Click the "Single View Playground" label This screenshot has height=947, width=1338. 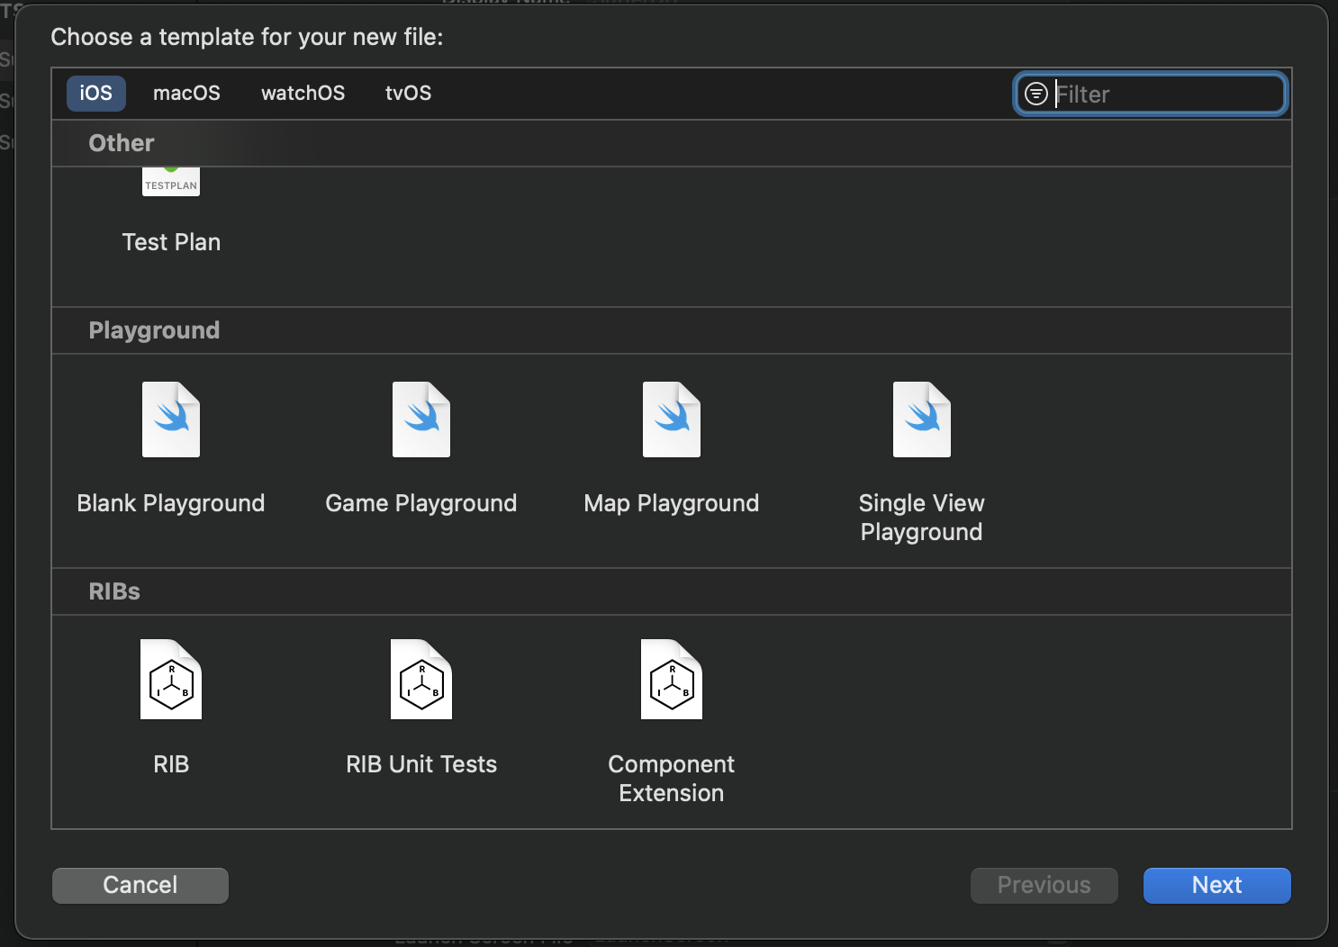(x=922, y=518)
